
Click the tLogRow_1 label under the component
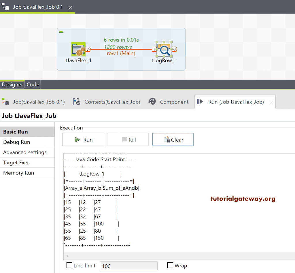point(164,61)
